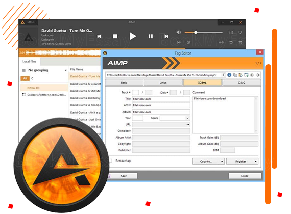This screenshot has width=291, height=214.
Task: Click the Composer field
Action: pyautogui.click(x=161, y=131)
